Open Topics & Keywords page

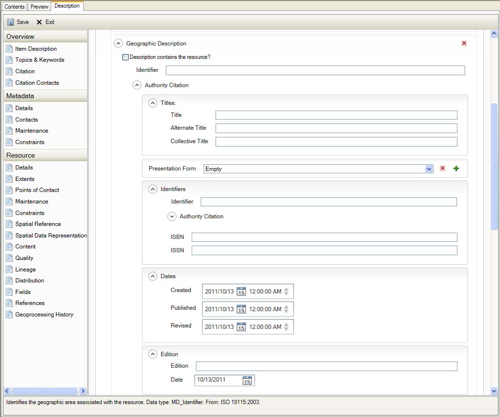click(x=39, y=60)
